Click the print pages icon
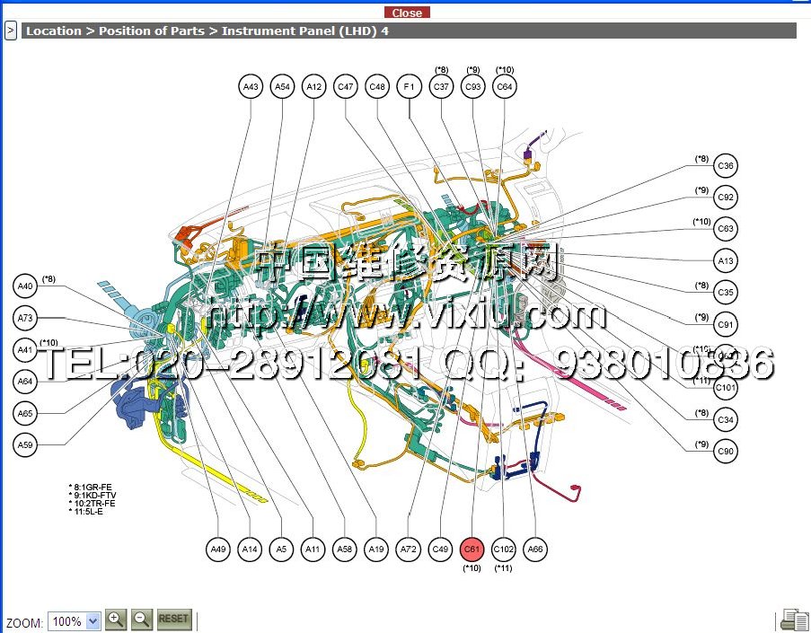811x633 pixels. click(794, 620)
